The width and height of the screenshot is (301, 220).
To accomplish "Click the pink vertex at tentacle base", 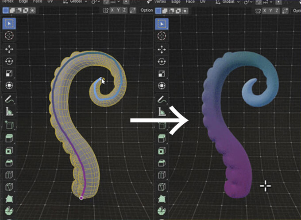I will (81, 198).
